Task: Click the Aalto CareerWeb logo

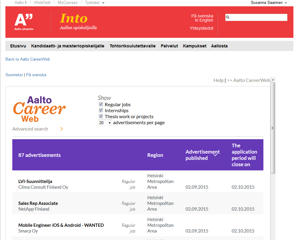Action: [39, 109]
